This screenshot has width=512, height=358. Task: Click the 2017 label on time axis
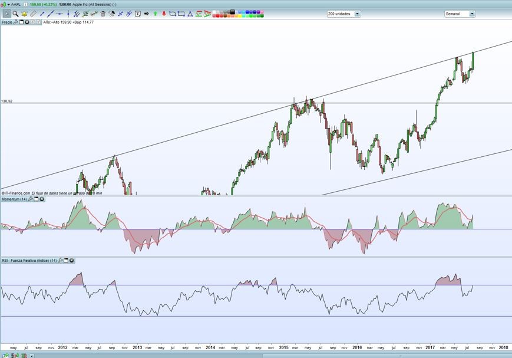tap(430, 347)
